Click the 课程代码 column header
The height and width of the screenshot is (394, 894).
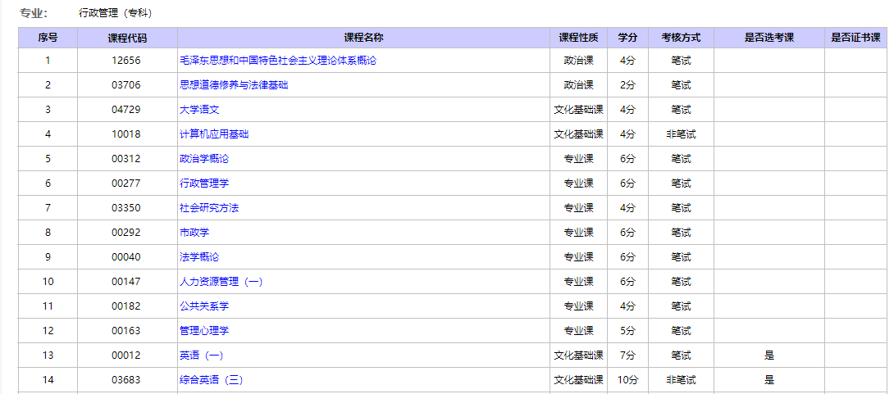(127, 38)
